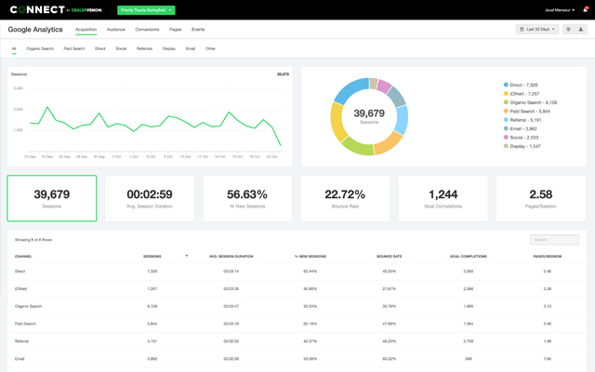Click the 'Display - 1,547' legend label
Viewport: 595px width, 372px height.
pyautogui.click(x=525, y=146)
